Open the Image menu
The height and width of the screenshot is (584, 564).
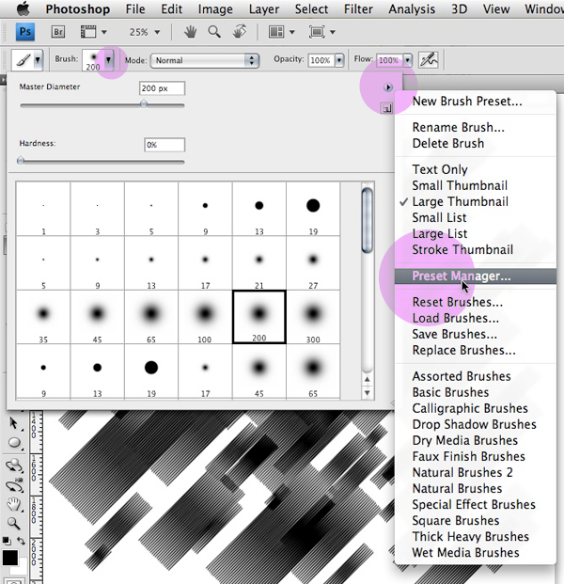215,8
